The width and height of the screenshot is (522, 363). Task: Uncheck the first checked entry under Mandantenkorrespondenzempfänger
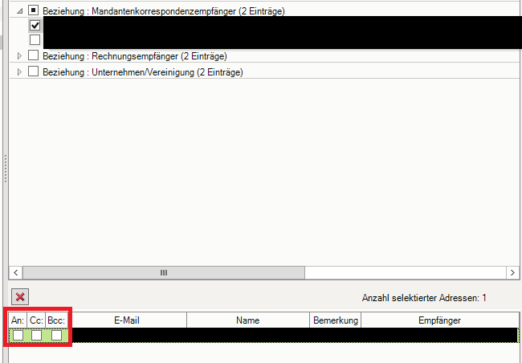coord(35,26)
